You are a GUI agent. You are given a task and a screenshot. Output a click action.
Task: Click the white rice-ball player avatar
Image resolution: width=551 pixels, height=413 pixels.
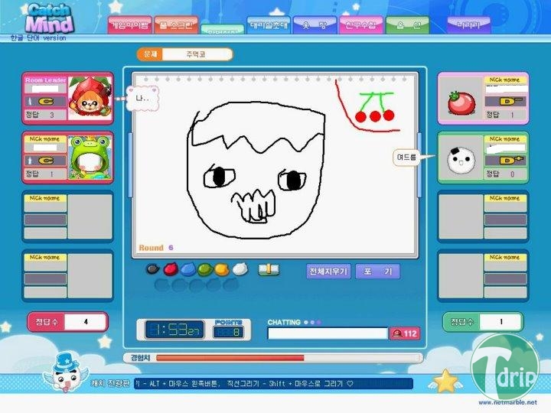pos(461,161)
